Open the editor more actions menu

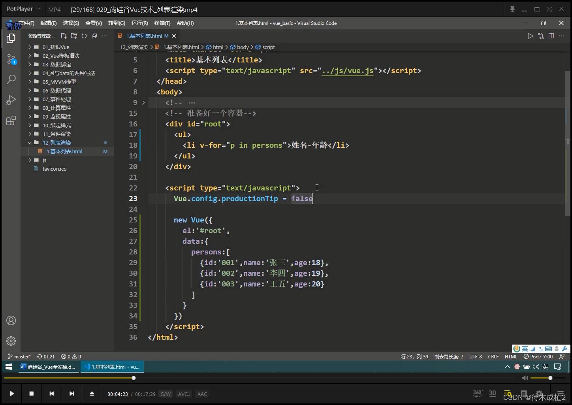[x=561, y=36]
